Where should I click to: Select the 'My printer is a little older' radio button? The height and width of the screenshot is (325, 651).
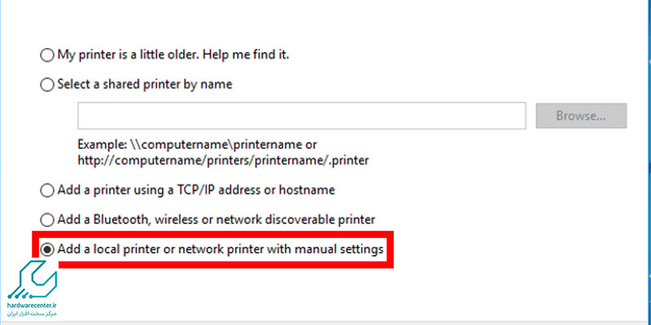pos(47,55)
